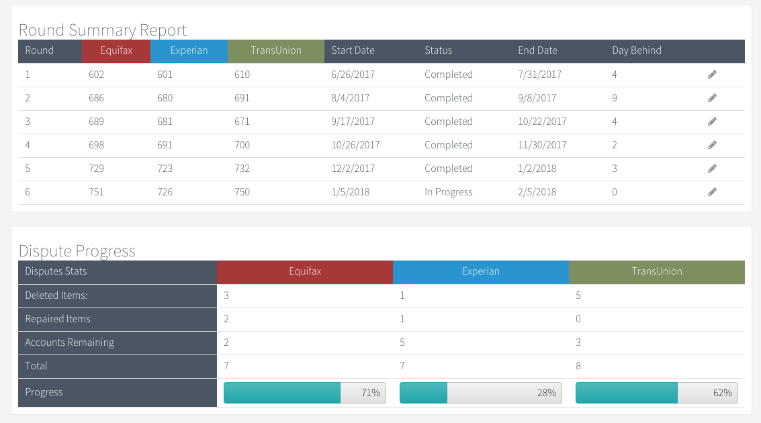Click the edit pencil for round 1
The image size is (761, 423).
pyautogui.click(x=712, y=75)
